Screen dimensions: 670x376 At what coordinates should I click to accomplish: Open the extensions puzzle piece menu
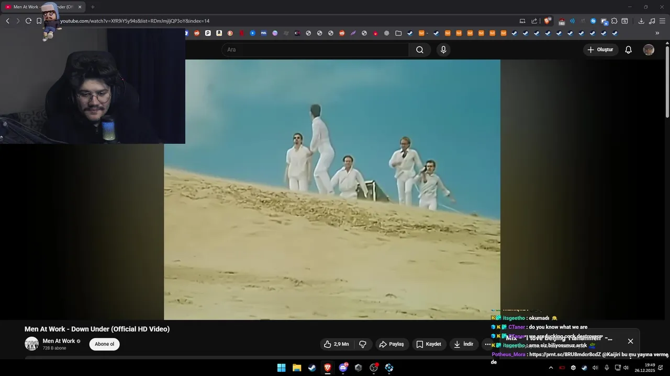pyautogui.click(x=615, y=21)
